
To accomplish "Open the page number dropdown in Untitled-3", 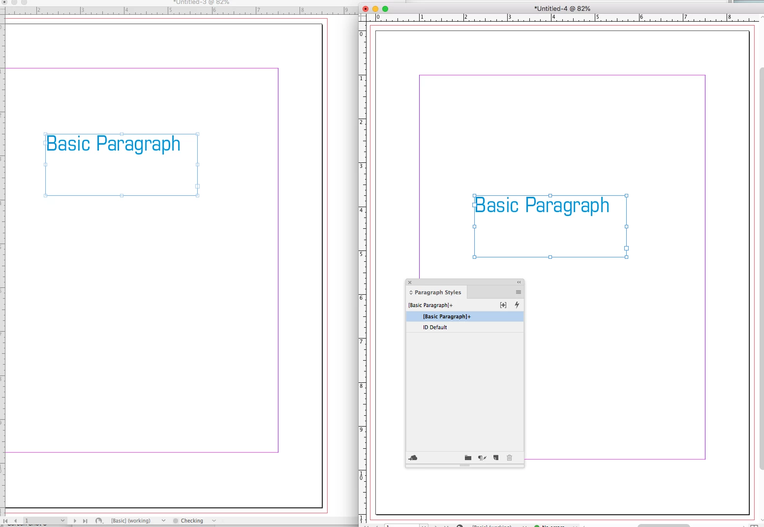I will pyautogui.click(x=62, y=521).
